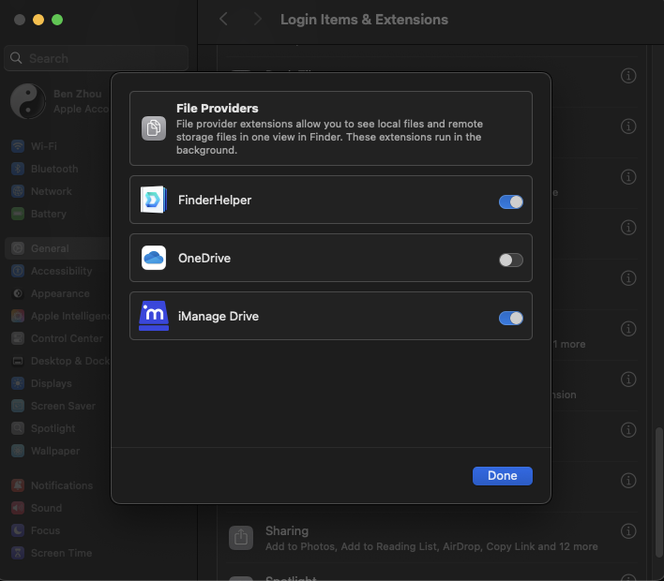Click the Sharing icon in the list
This screenshot has width=664, height=581.
[241, 538]
